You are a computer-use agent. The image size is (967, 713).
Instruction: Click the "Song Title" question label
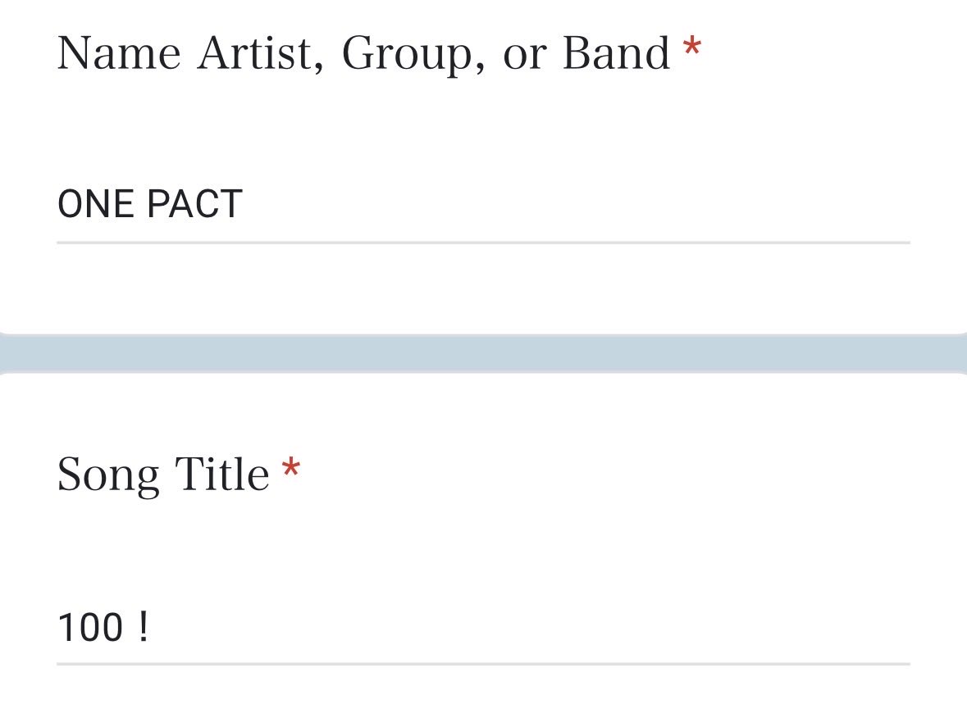pos(163,474)
